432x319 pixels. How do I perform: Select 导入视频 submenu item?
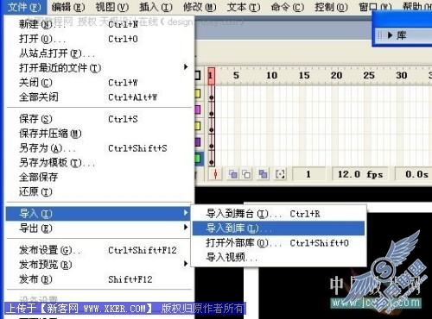(278, 257)
